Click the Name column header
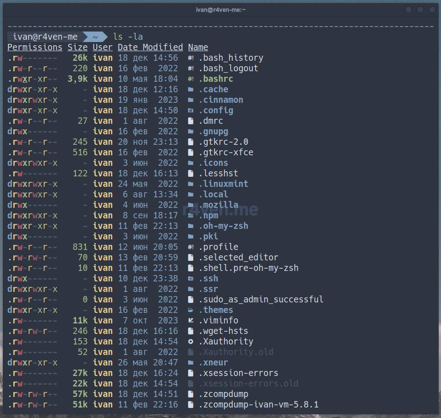This screenshot has height=418, width=441. pos(198,47)
